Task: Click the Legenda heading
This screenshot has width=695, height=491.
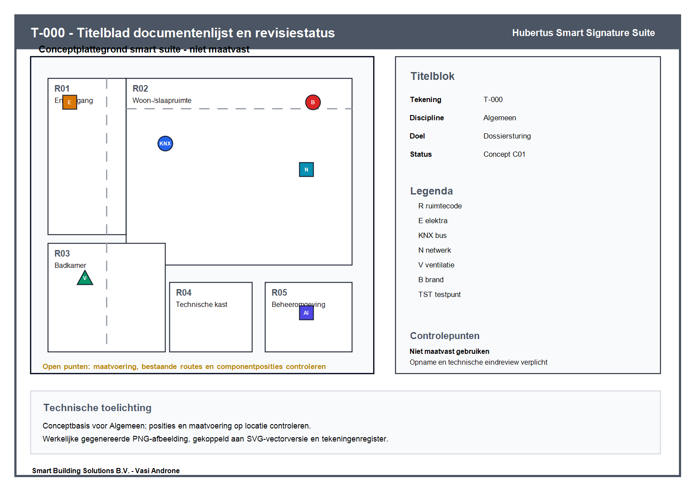Action: point(431,191)
